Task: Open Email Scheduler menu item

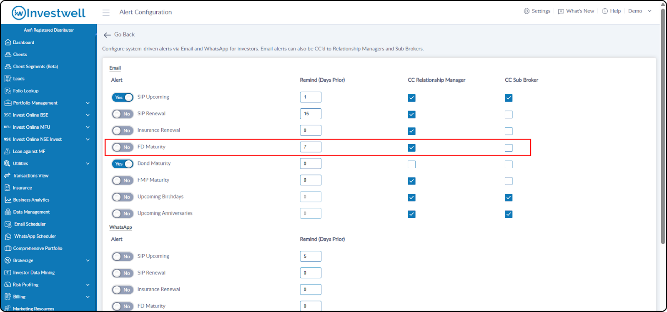Action: click(x=30, y=224)
